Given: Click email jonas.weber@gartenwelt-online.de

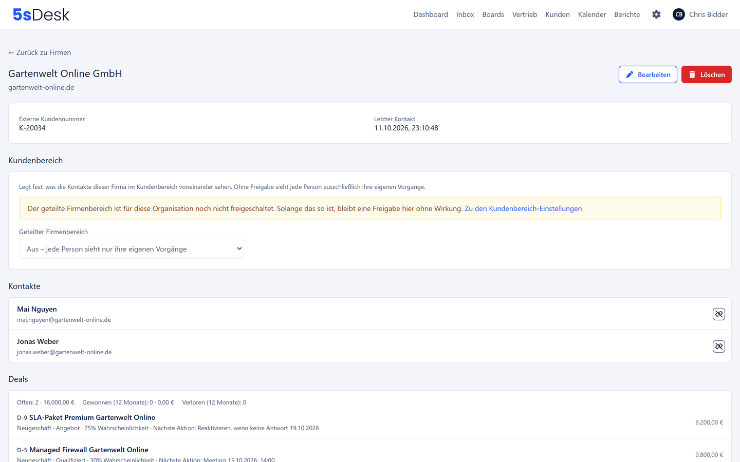Looking at the screenshot, I should click(64, 352).
